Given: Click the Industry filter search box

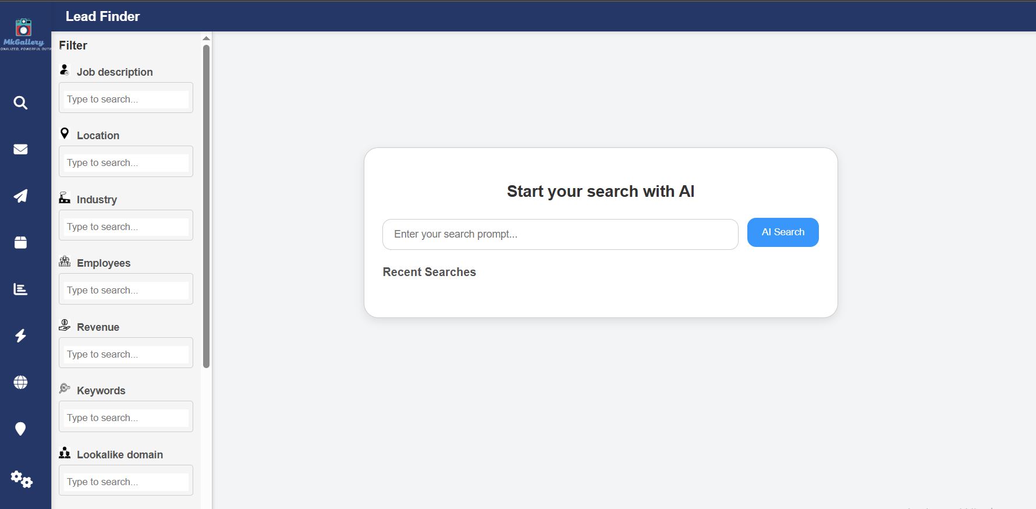Looking at the screenshot, I should (x=126, y=225).
